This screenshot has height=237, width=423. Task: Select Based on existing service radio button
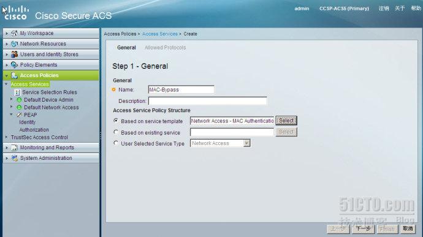(116, 132)
